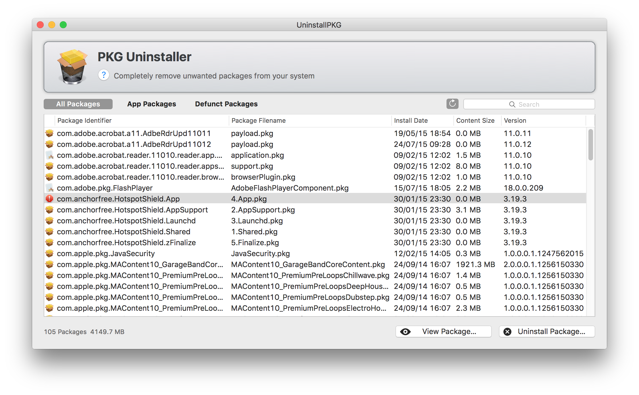The height and width of the screenshot is (395, 639).
Task: Switch to the Defunct Packages tab
Action: pyautogui.click(x=226, y=104)
